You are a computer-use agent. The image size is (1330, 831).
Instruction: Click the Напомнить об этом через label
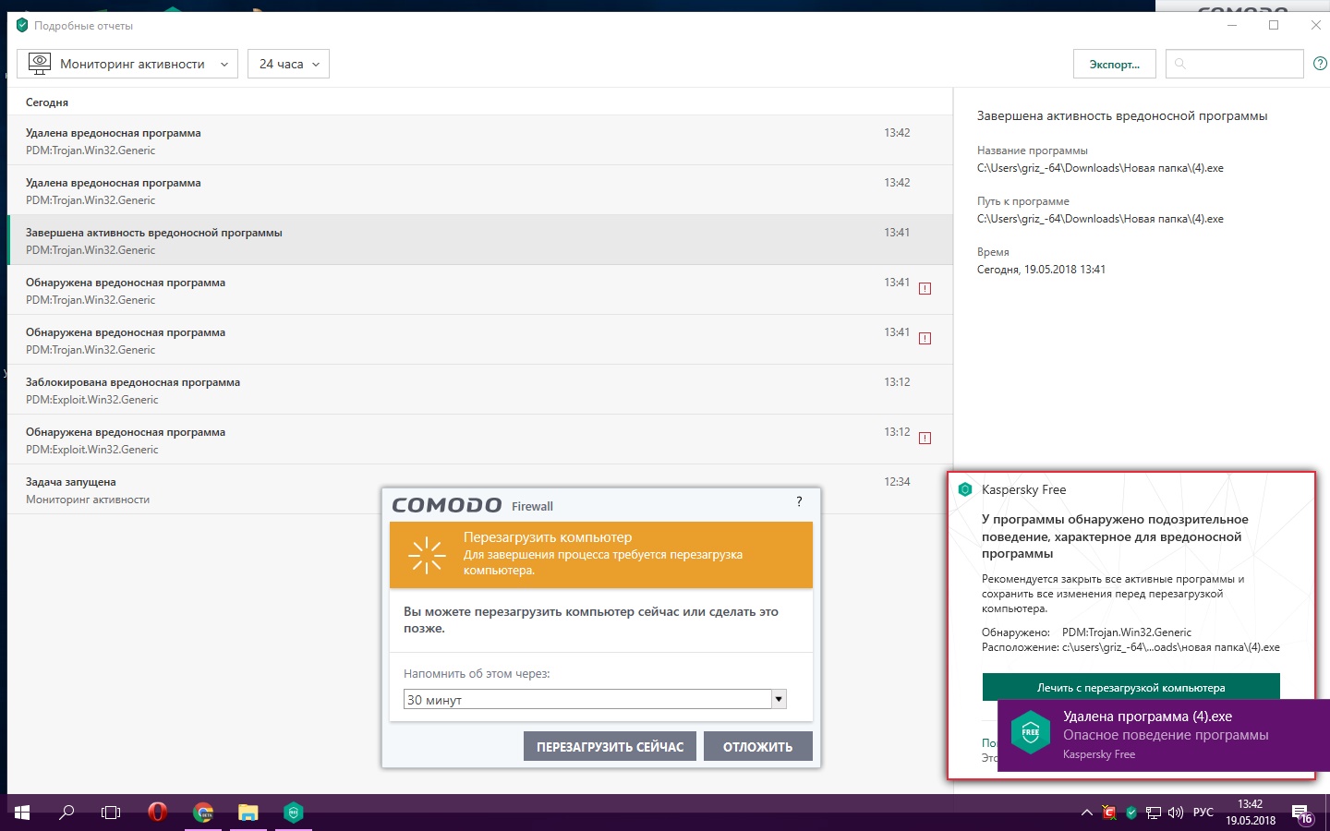477,674
